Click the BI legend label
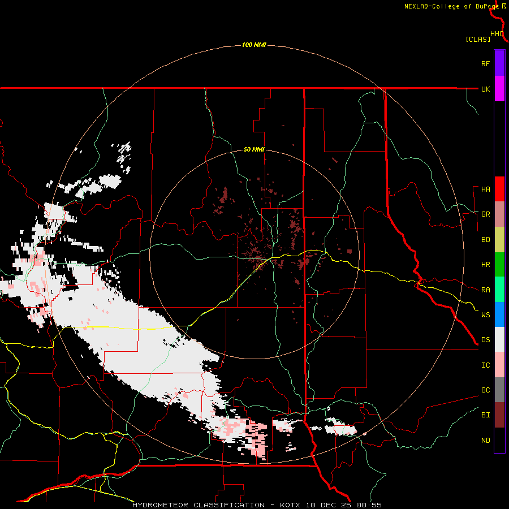This screenshot has height=509, width=509. tap(486, 415)
